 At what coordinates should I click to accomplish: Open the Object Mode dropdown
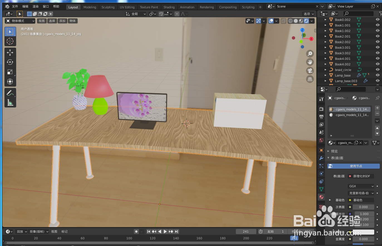(19, 21)
